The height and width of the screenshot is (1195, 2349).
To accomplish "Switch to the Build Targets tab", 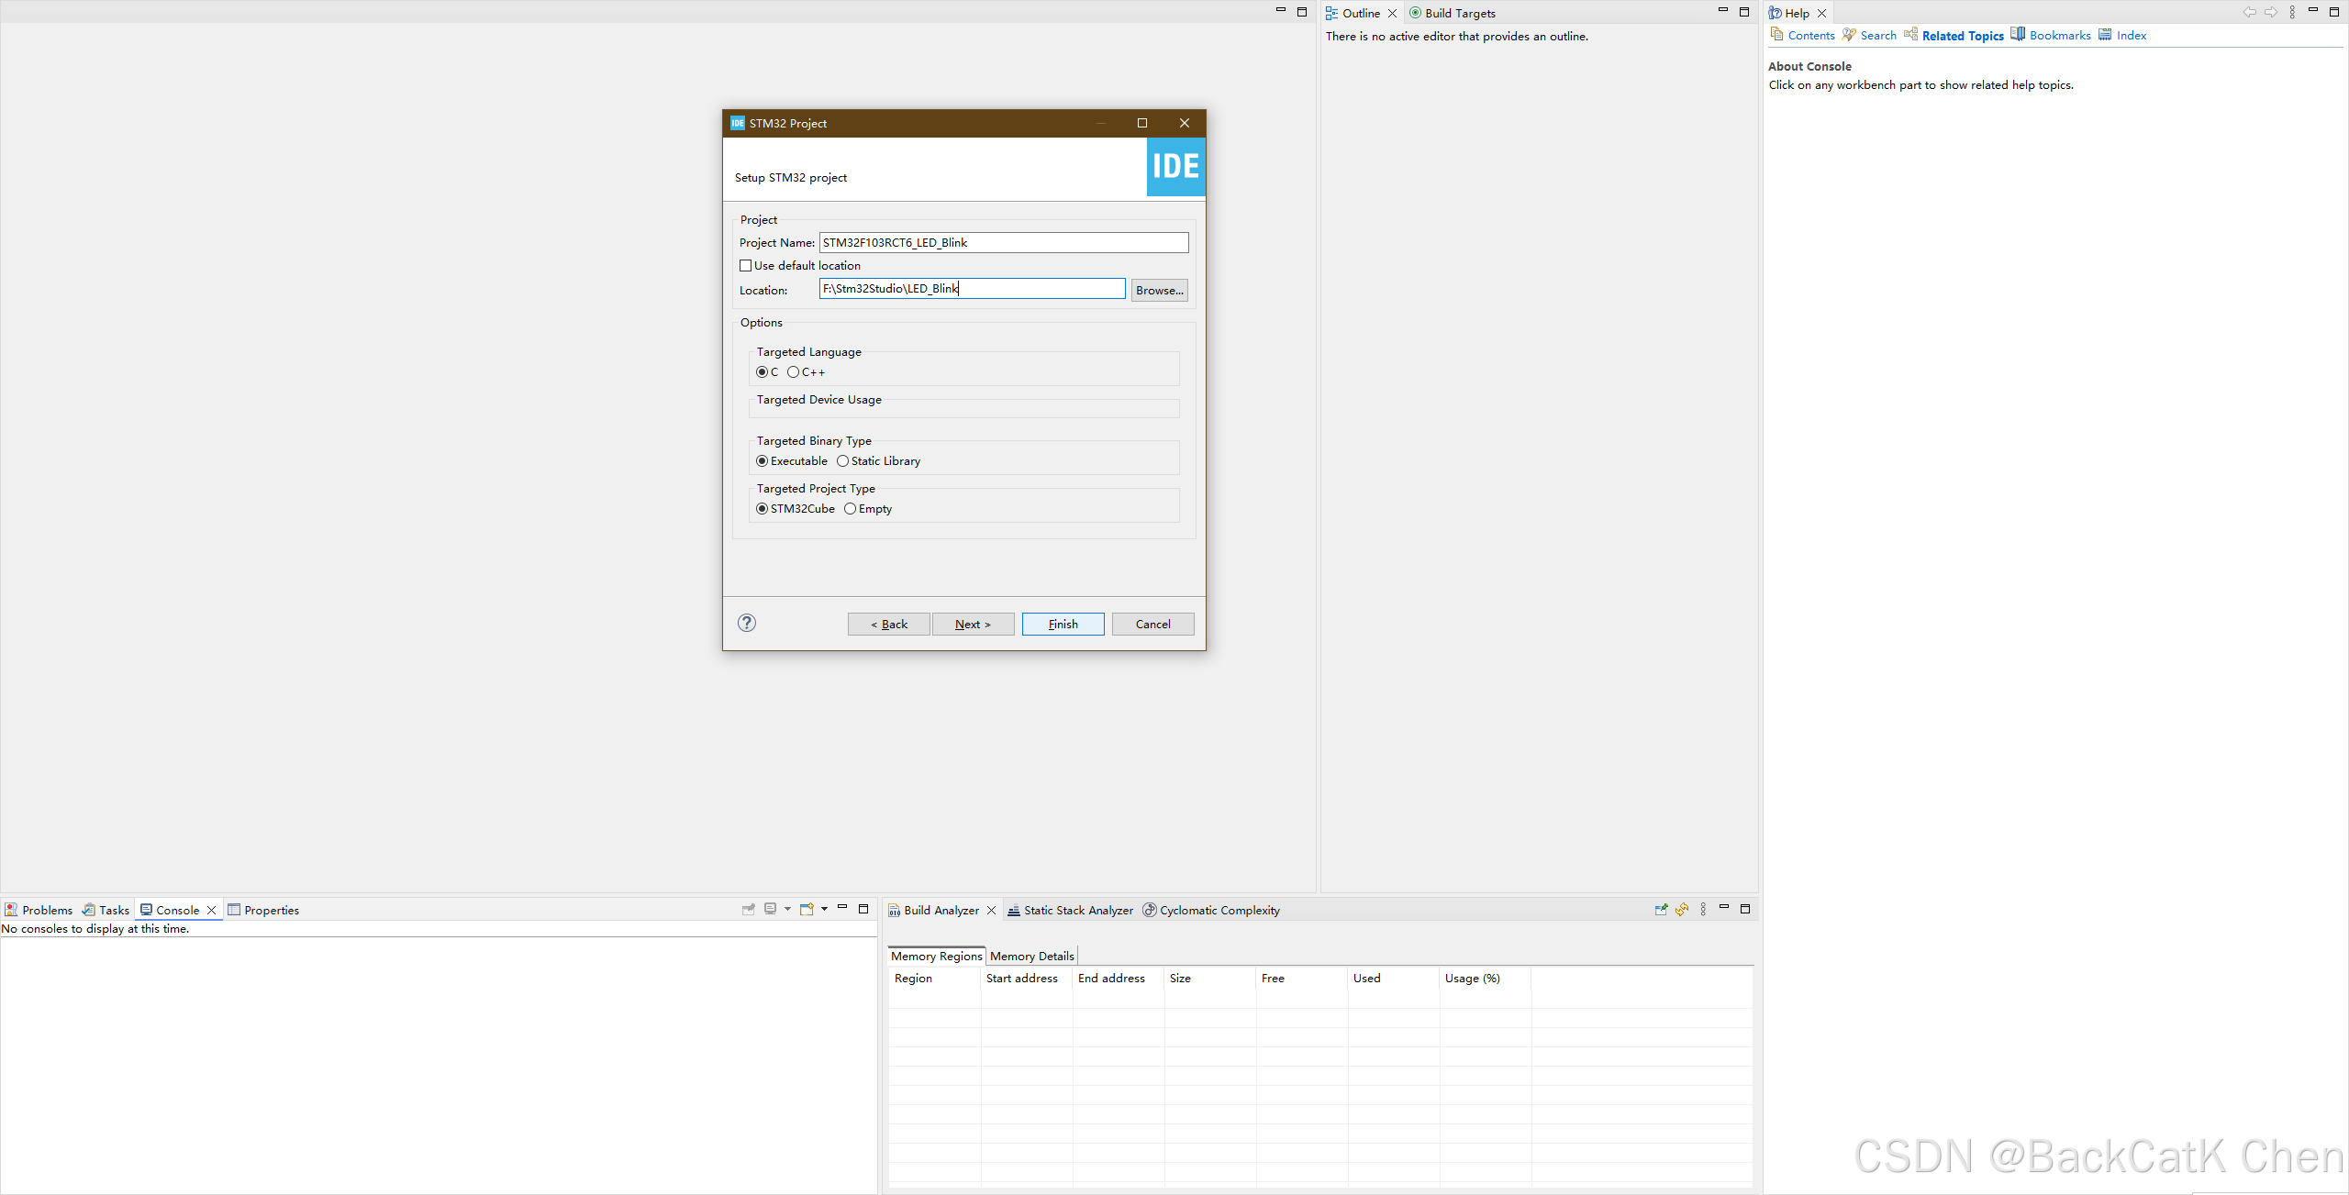I will coord(1458,13).
